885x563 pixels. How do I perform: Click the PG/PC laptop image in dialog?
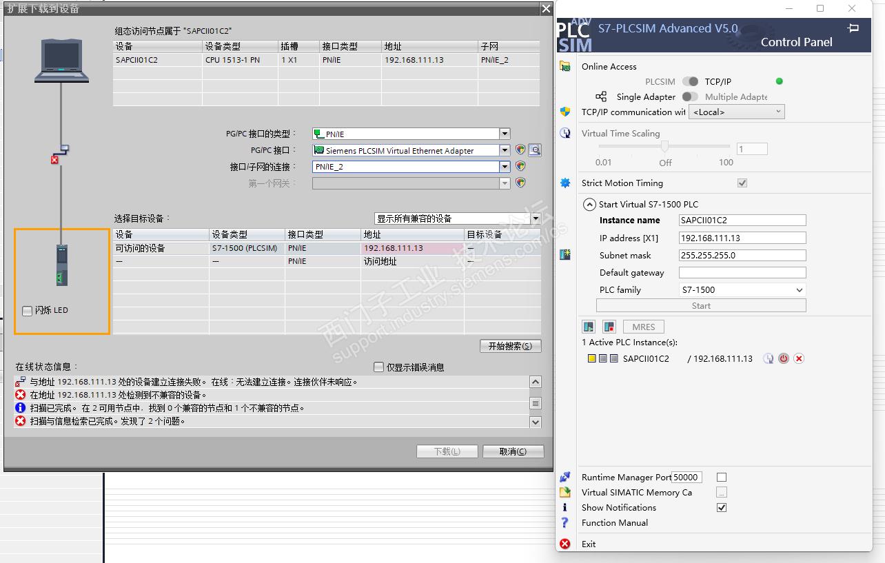coord(62,61)
